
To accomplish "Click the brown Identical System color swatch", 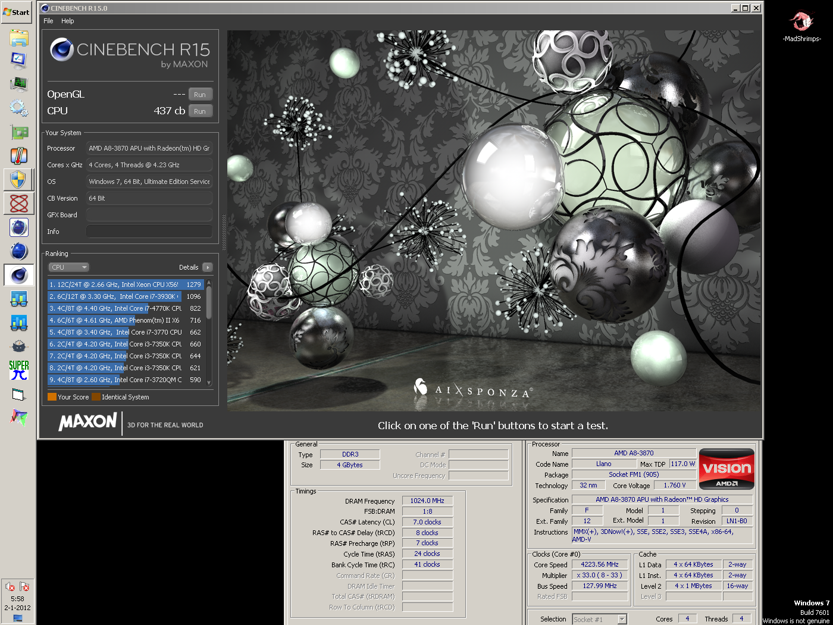I will click(x=96, y=397).
